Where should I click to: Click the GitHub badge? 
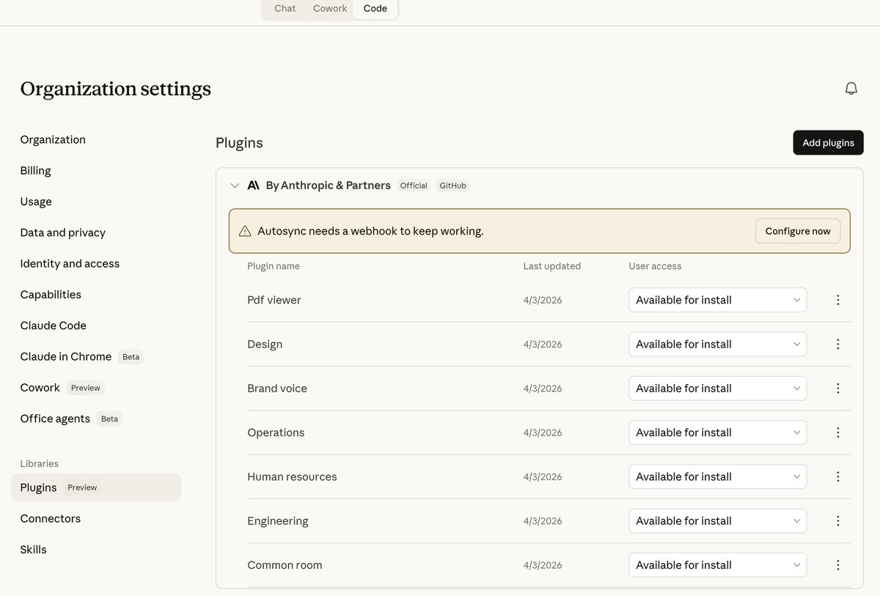pos(452,185)
